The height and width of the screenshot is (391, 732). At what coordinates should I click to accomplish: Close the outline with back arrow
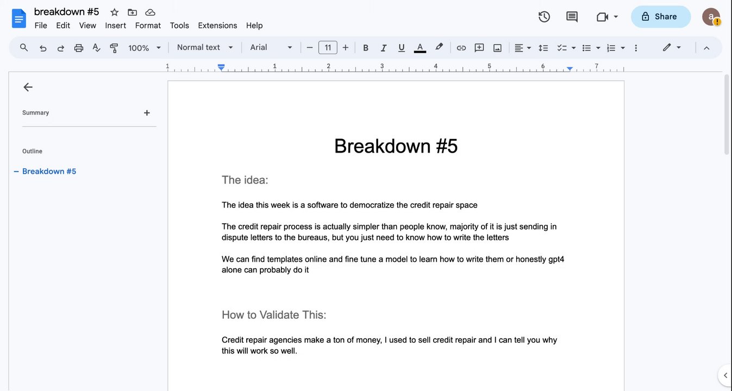click(x=28, y=87)
